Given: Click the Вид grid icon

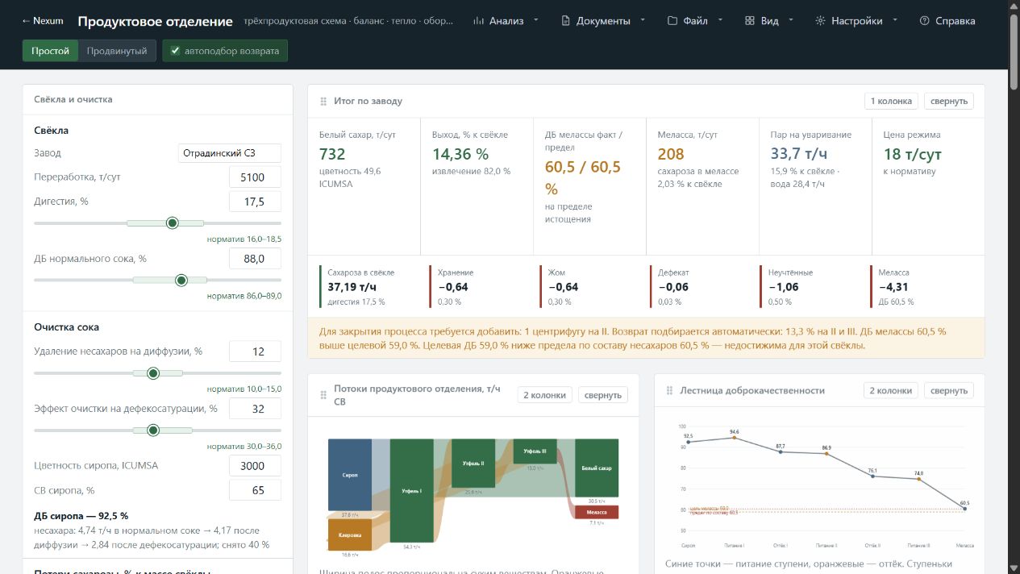Looking at the screenshot, I should pyautogui.click(x=750, y=21).
